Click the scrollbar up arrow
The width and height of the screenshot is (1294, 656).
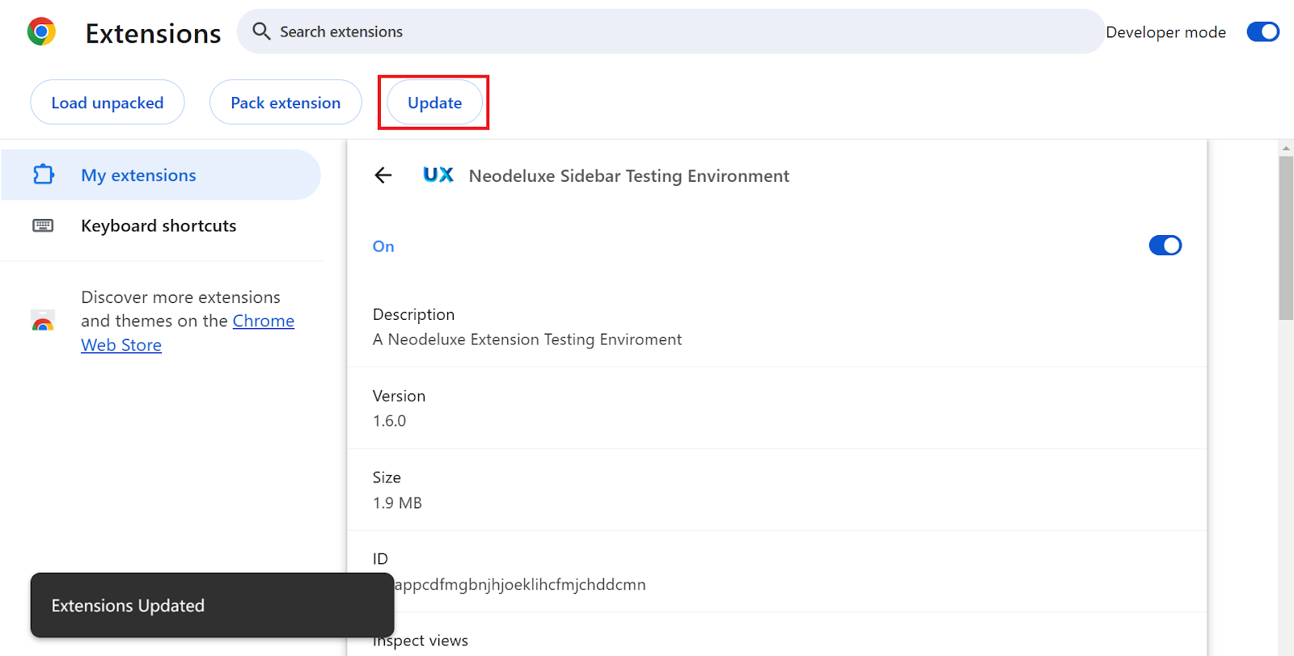1286,149
